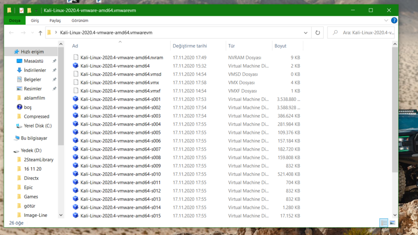Open İndirilenler in the navigation pane
The width and height of the screenshot is (418, 235).
coord(35,70)
